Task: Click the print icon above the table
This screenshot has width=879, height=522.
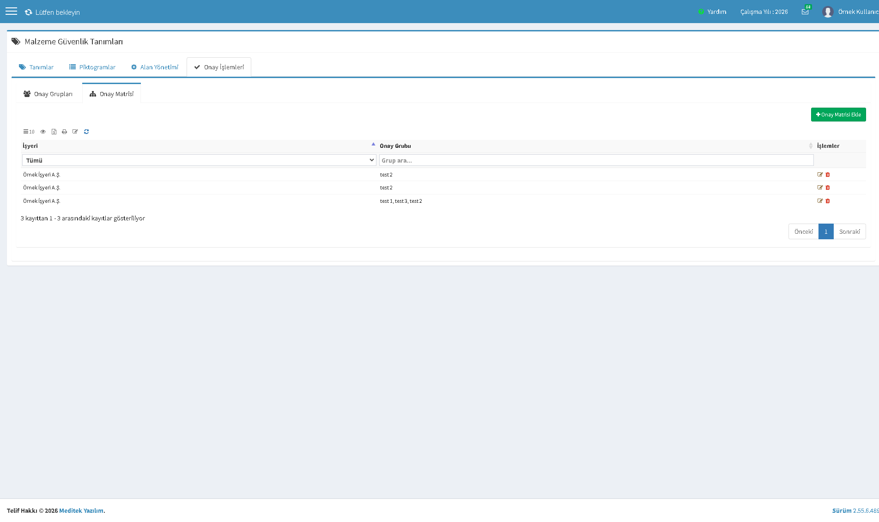Action: pos(64,132)
